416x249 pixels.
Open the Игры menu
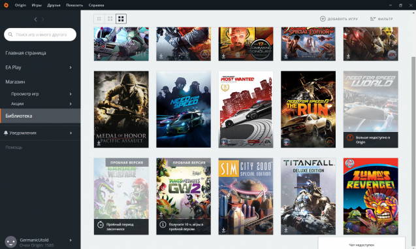(37, 5)
